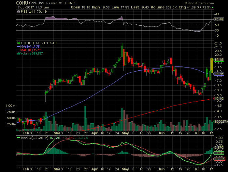Click the 'Open 18.15' value

[80, 7]
